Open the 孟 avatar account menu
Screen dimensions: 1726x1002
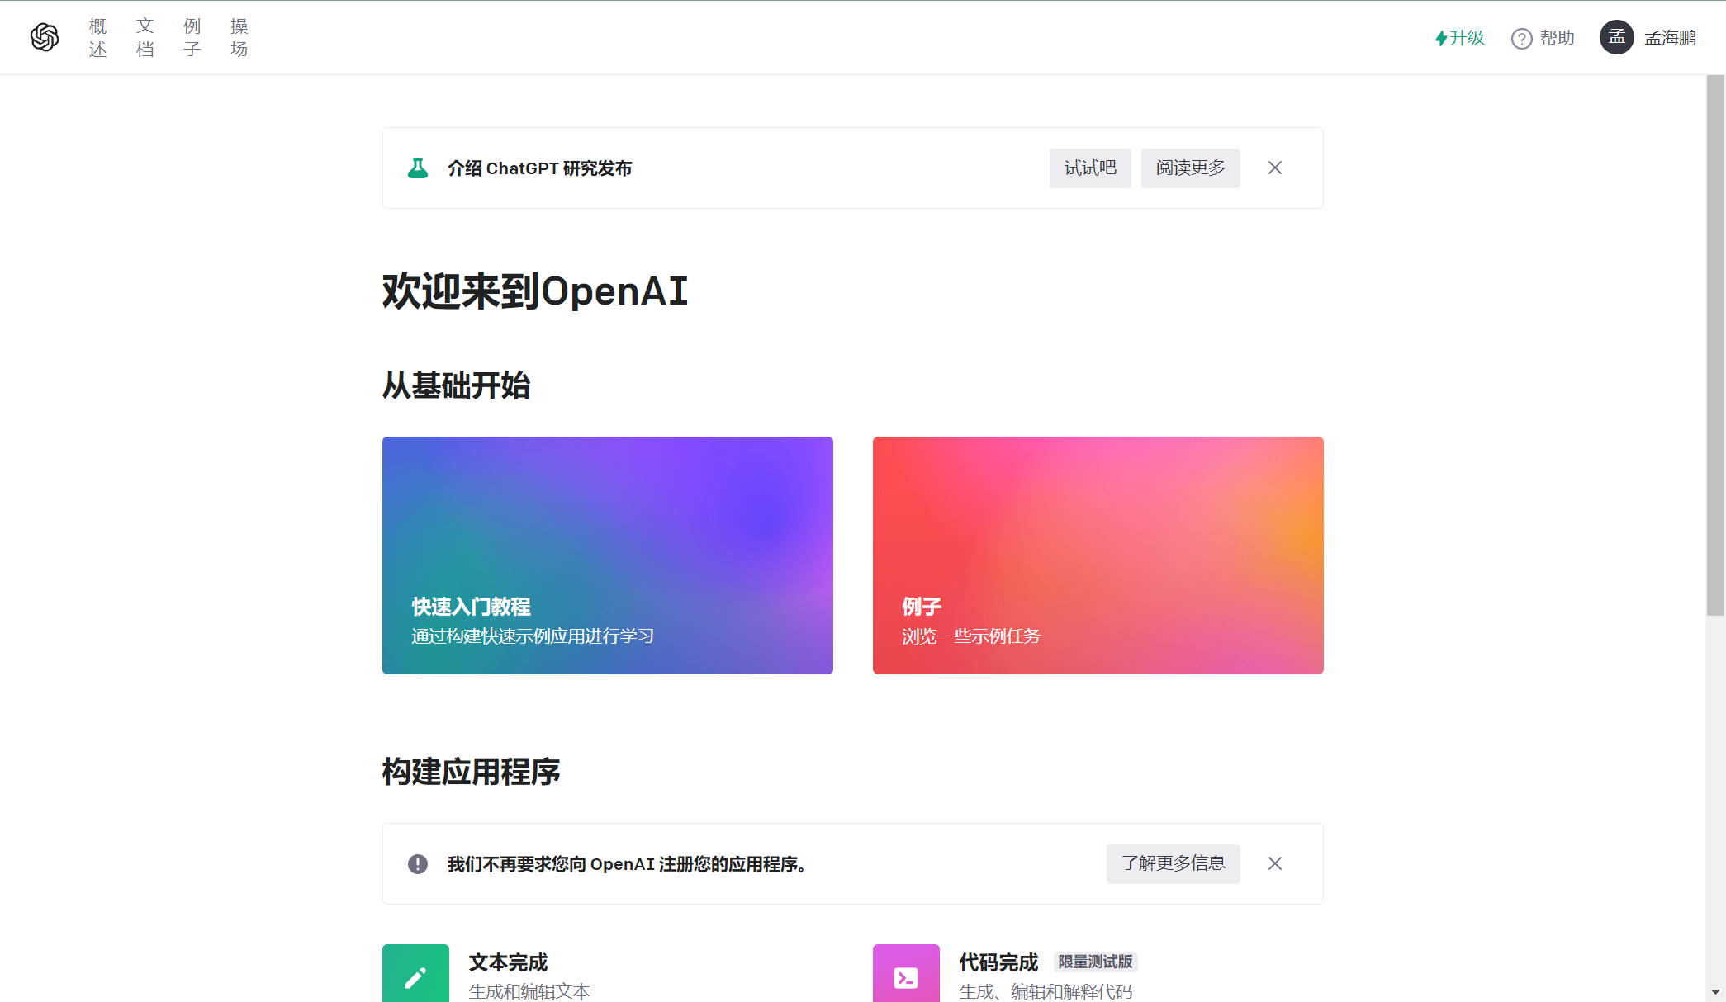tap(1616, 37)
